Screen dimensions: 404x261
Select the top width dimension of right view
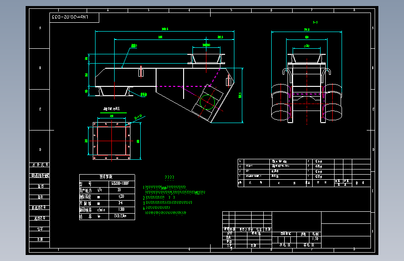[307, 30]
